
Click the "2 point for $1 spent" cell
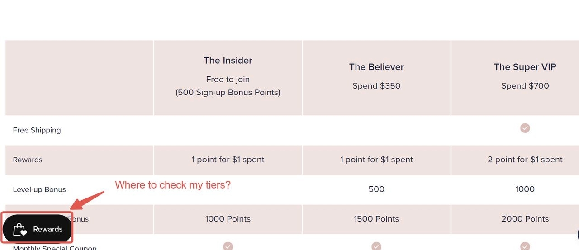pyautogui.click(x=525, y=160)
